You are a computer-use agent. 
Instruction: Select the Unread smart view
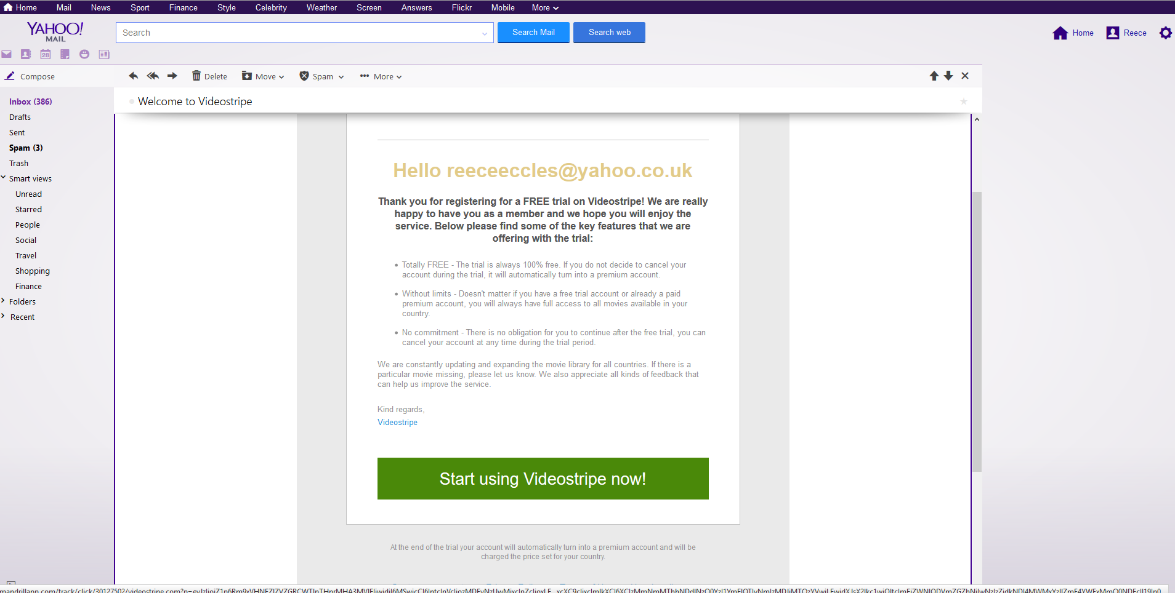pos(28,194)
